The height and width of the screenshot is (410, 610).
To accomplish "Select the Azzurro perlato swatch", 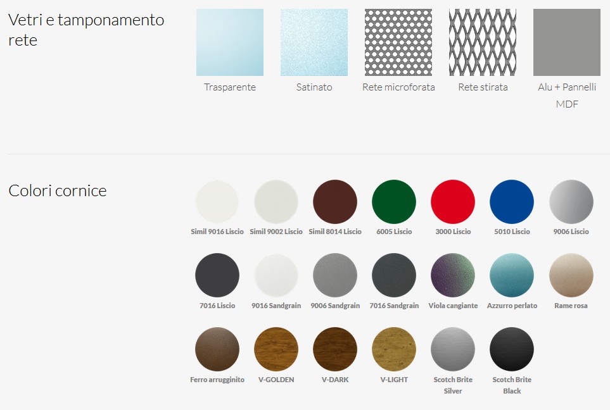I will point(512,275).
